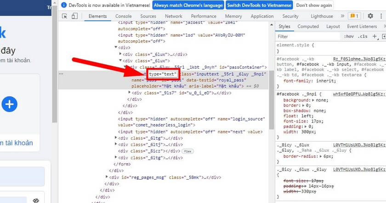The image size is (386, 203).
Task: Expand the background property value arrow
Action: tap(313, 100)
